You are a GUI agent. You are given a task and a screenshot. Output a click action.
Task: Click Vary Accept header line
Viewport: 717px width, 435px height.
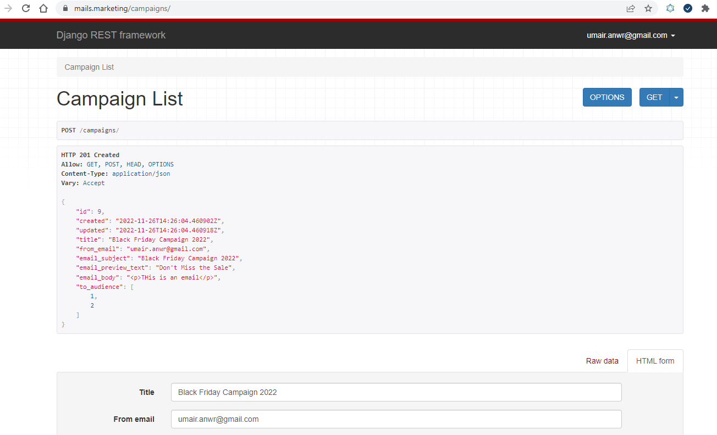[x=83, y=183]
